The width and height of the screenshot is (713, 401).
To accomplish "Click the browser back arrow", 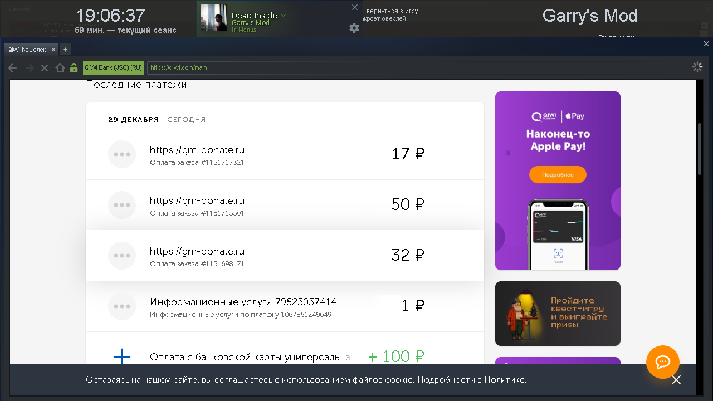I will coord(13,68).
